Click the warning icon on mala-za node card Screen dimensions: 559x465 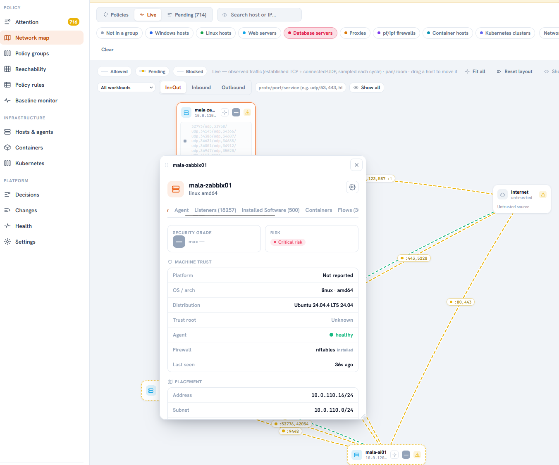click(x=247, y=112)
